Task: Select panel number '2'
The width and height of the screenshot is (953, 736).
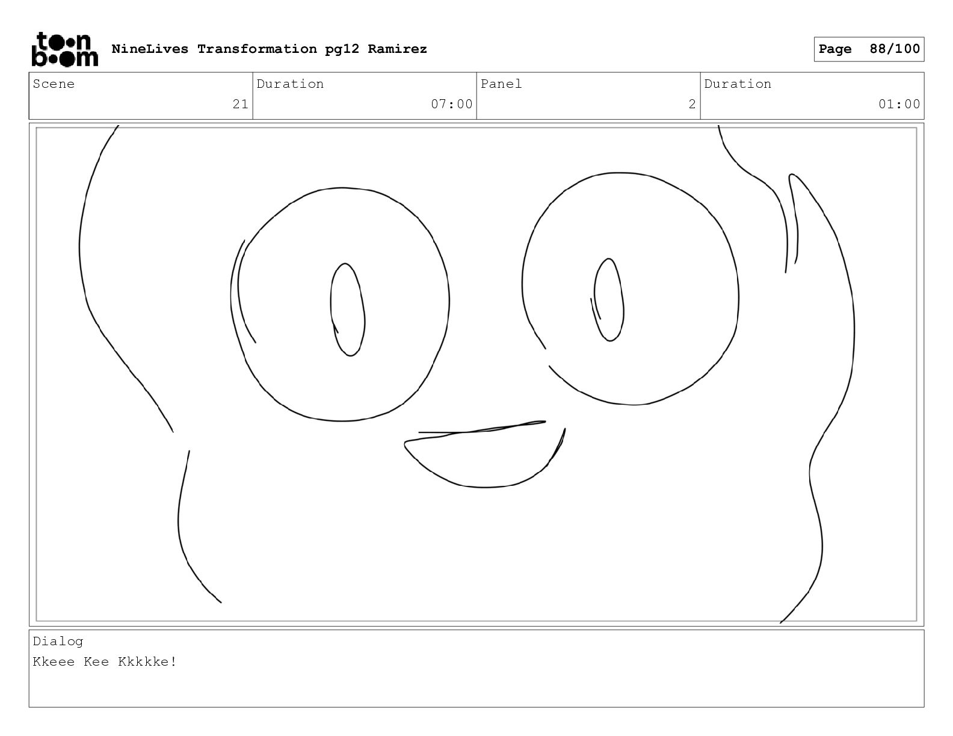Action: [692, 104]
